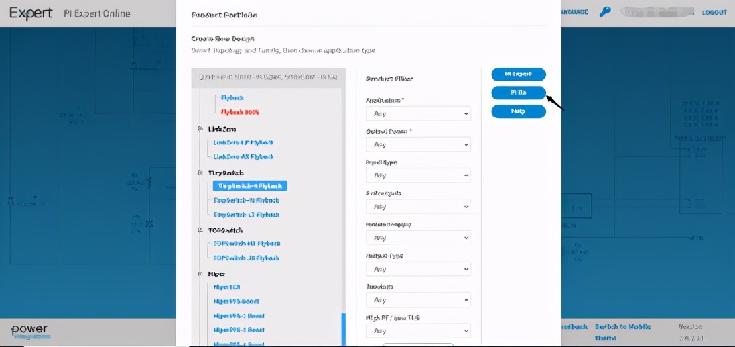This screenshot has width=735, height=347.
Task: Open the Input Type dropdown
Action: [x=418, y=175]
